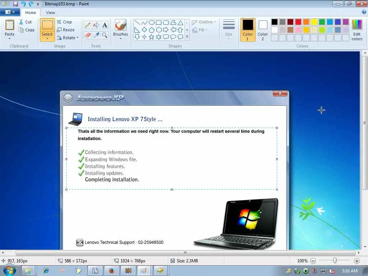
Task: Open the Rotate dropdown
Action: (x=68, y=38)
